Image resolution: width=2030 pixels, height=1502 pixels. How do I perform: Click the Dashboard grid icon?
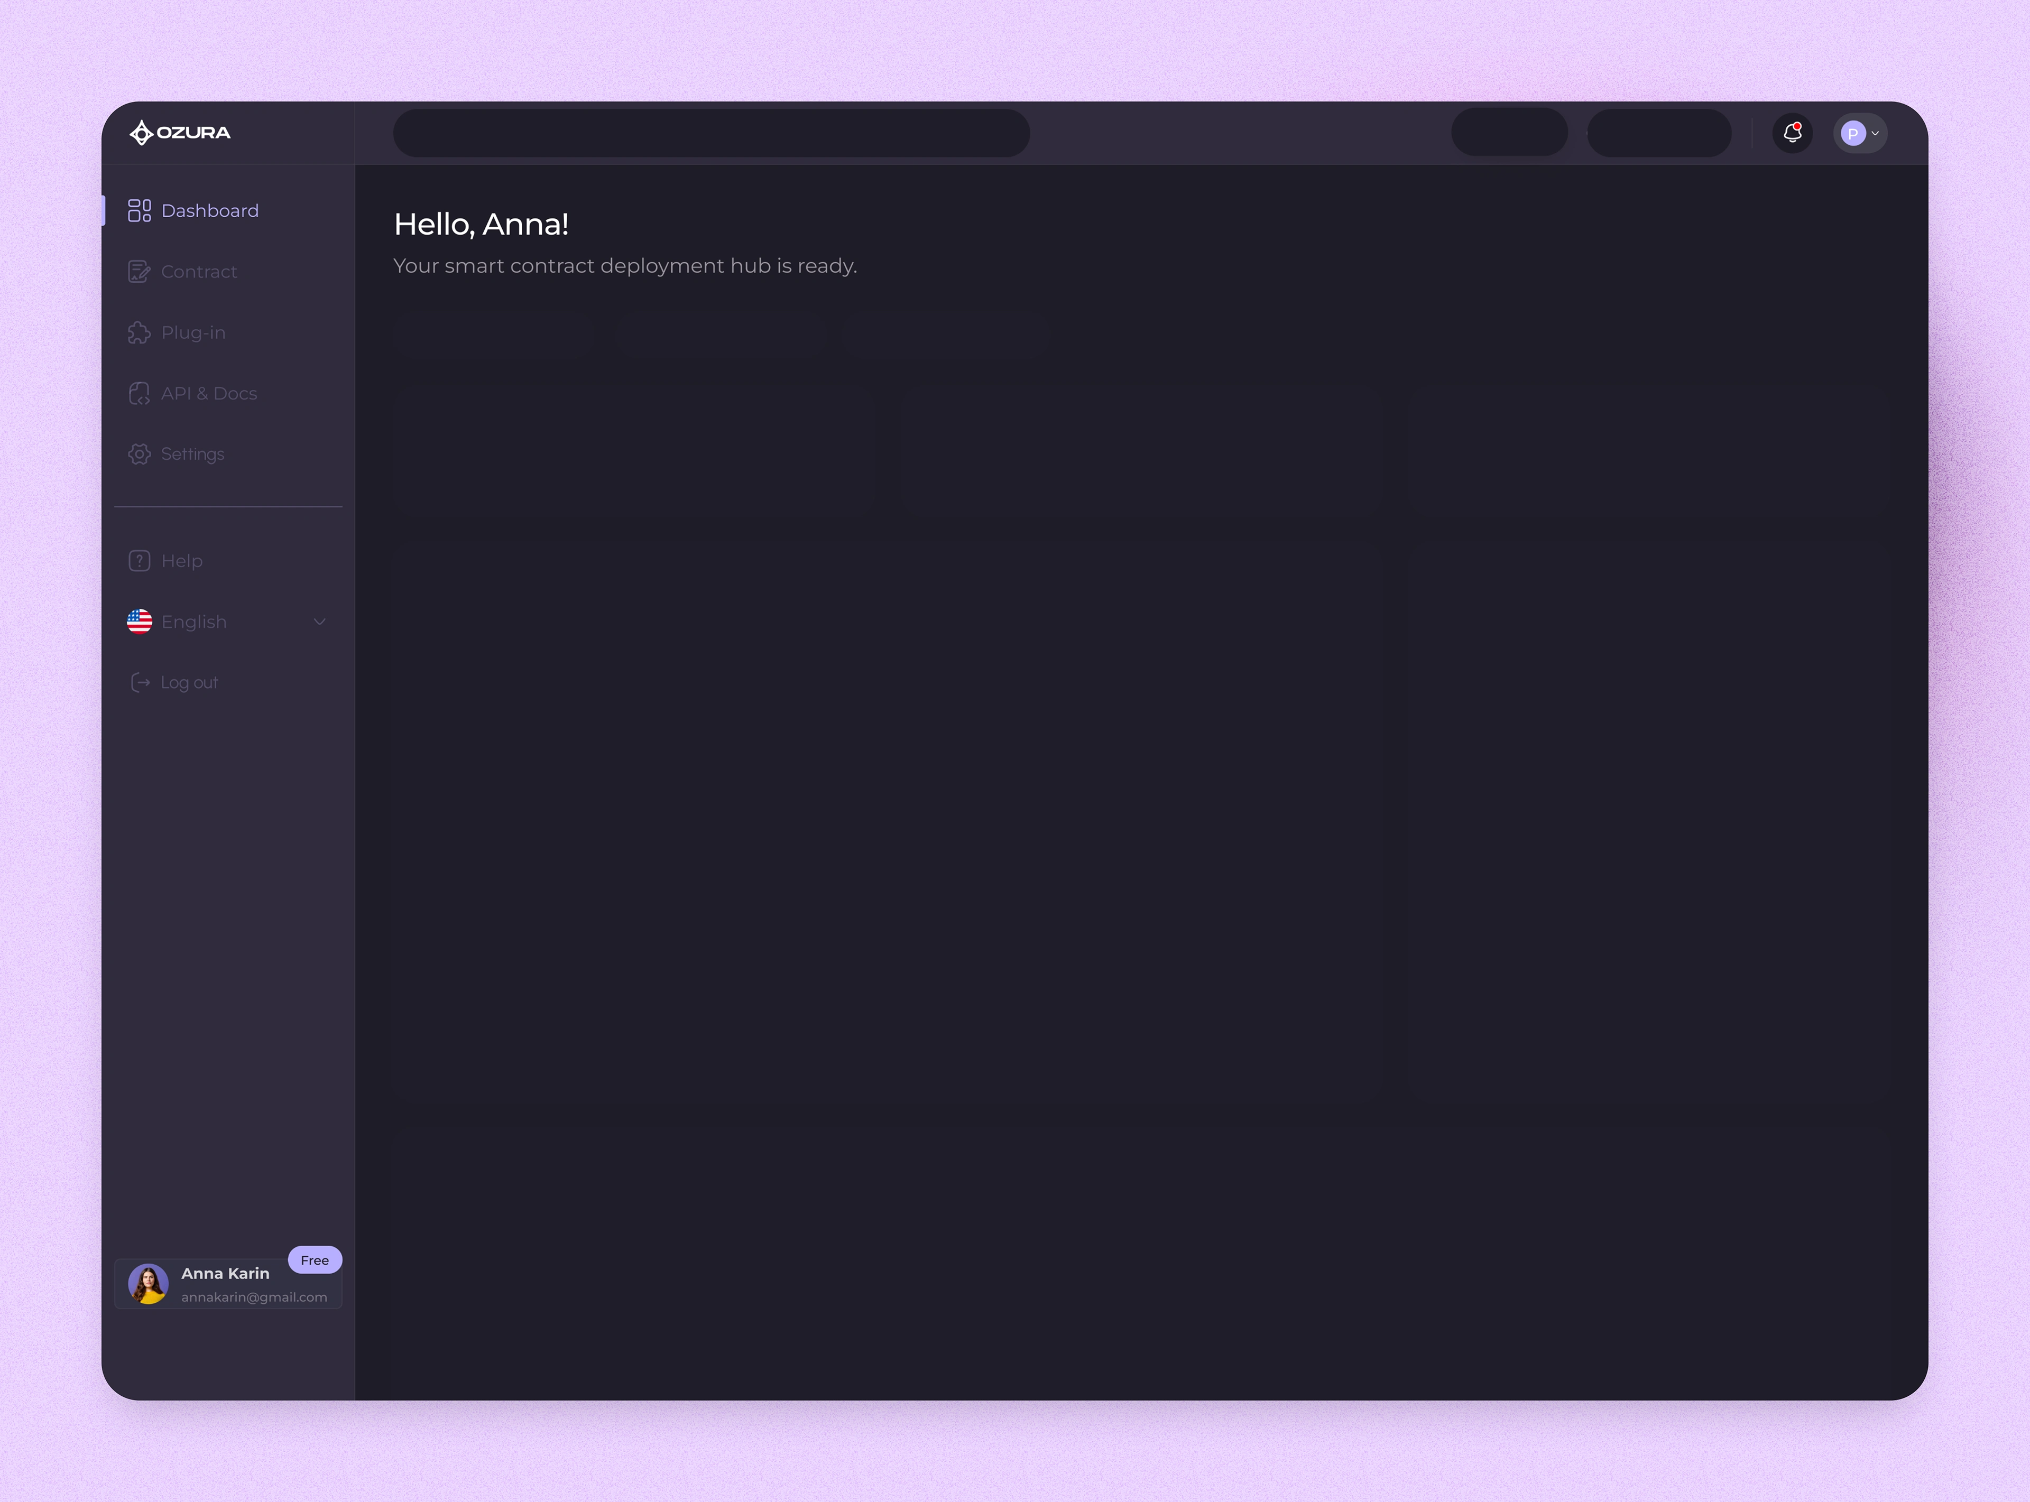click(139, 211)
